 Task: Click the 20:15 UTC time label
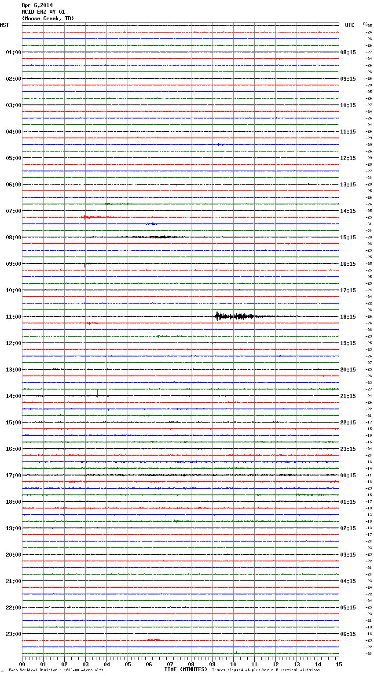coord(348,370)
